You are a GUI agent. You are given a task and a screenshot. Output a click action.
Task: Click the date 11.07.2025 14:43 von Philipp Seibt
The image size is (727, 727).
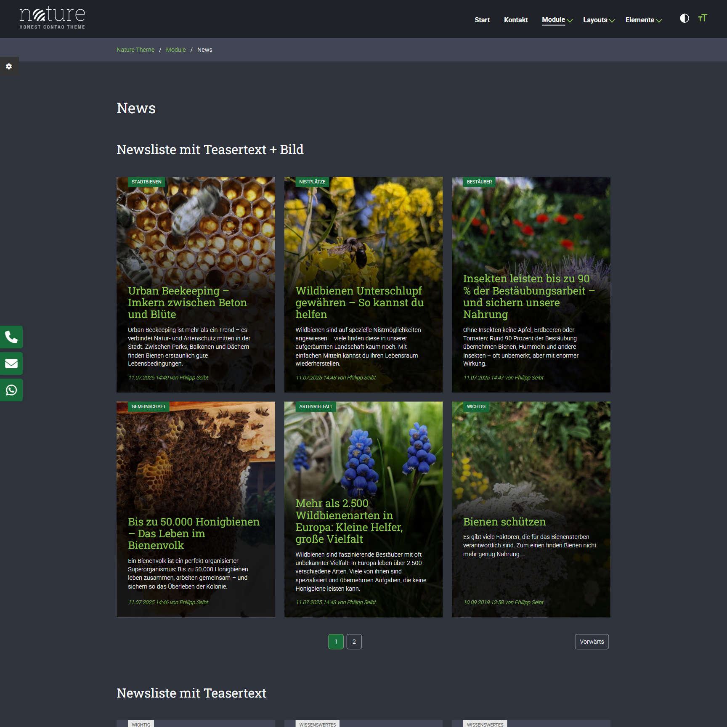click(x=336, y=602)
